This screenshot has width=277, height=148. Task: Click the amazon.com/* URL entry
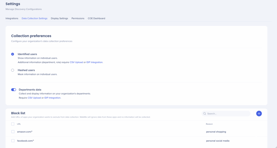pos(25,132)
